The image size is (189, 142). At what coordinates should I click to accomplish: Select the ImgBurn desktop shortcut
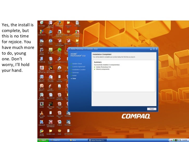pyautogui.click(x=59, y=69)
